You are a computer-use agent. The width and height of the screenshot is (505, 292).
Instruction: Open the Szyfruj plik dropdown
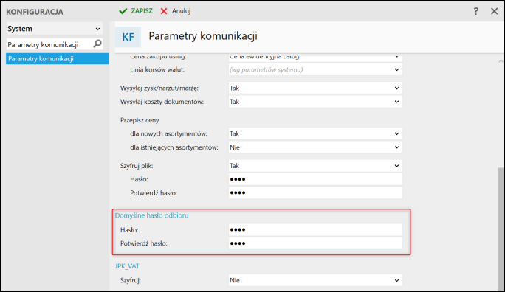tap(315, 166)
